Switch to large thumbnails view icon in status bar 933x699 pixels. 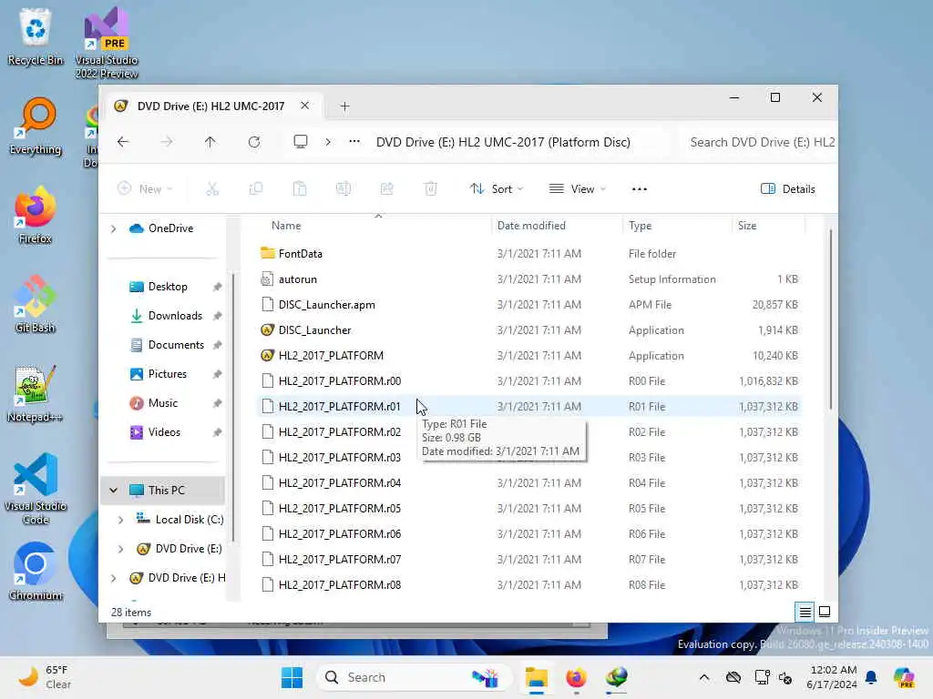825,612
